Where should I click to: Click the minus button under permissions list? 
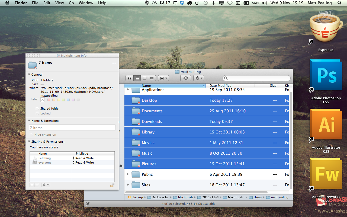[x=37, y=185]
